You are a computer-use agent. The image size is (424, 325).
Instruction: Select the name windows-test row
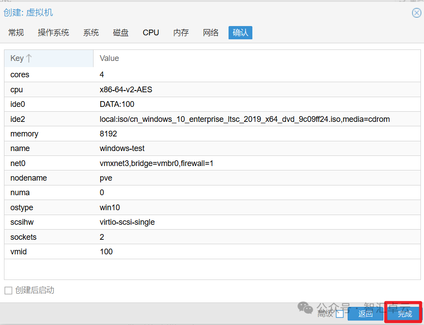click(x=212, y=148)
